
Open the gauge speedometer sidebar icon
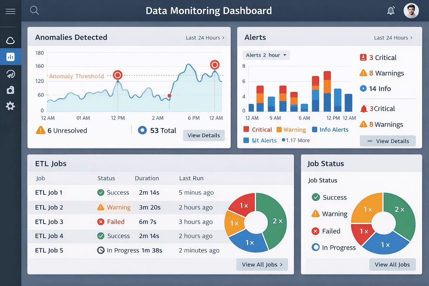tap(10, 74)
